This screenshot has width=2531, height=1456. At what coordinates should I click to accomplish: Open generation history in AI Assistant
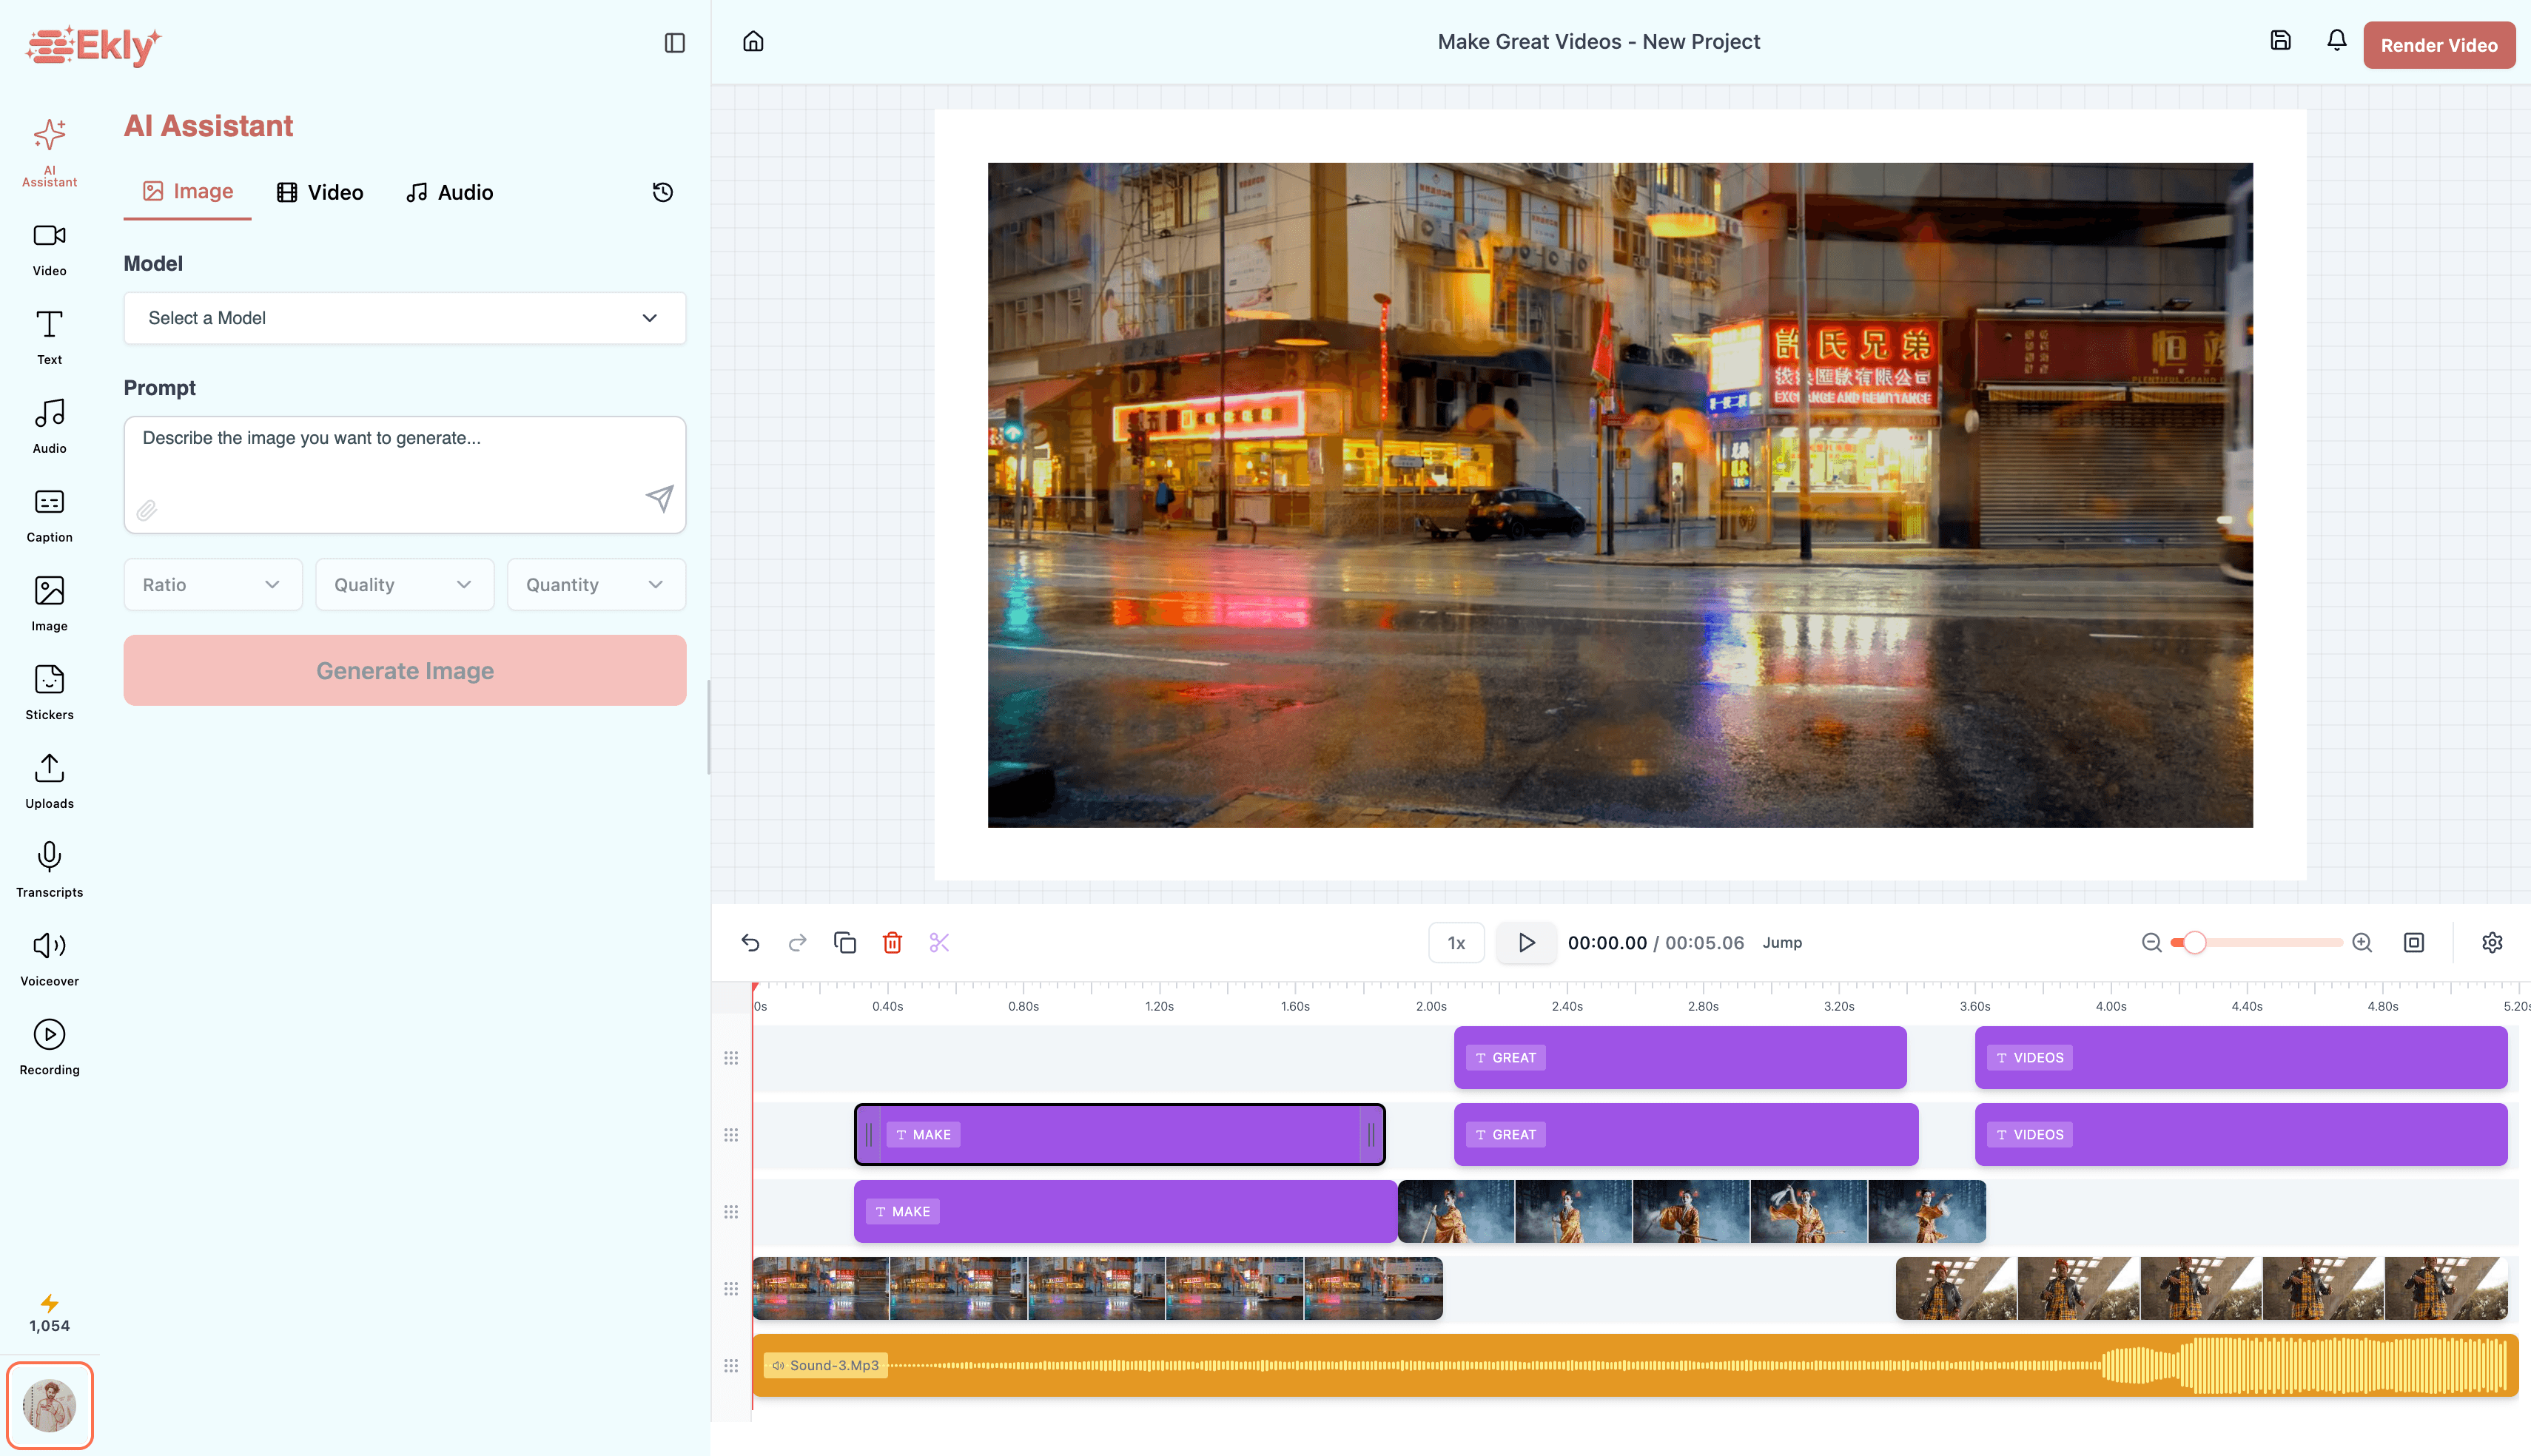click(662, 192)
